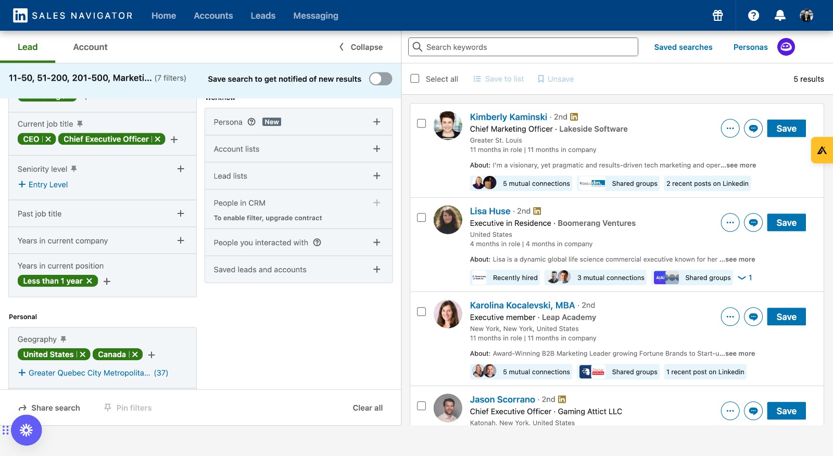Image resolution: width=833 pixels, height=456 pixels.
Task: Open more actions for Lisa Huse
Action: 730,223
